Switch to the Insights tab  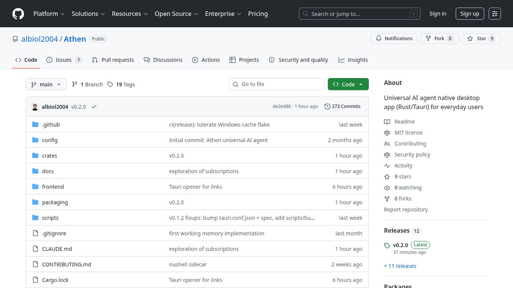point(353,60)
